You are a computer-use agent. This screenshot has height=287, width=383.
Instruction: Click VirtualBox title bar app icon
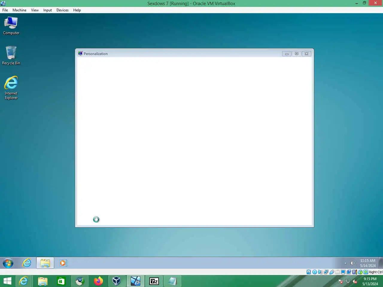pos(3,3)
